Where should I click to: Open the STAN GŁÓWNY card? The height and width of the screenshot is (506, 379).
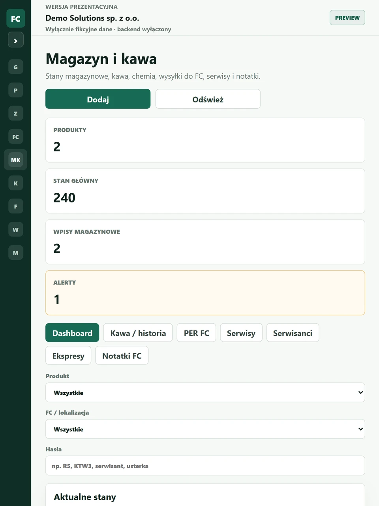[205, 191]
